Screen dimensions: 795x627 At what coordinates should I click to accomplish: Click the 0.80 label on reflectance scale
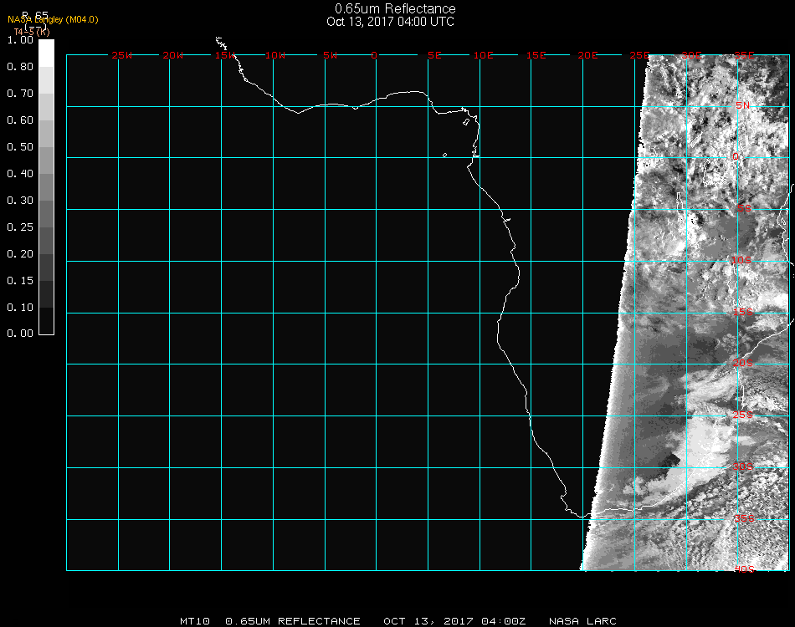pos(20,67)
